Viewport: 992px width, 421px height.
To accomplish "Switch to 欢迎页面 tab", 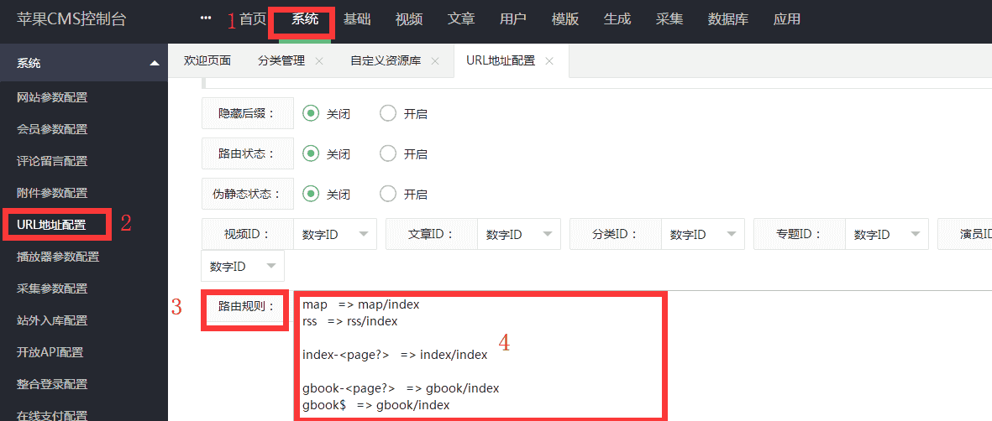I will point(207,60).
